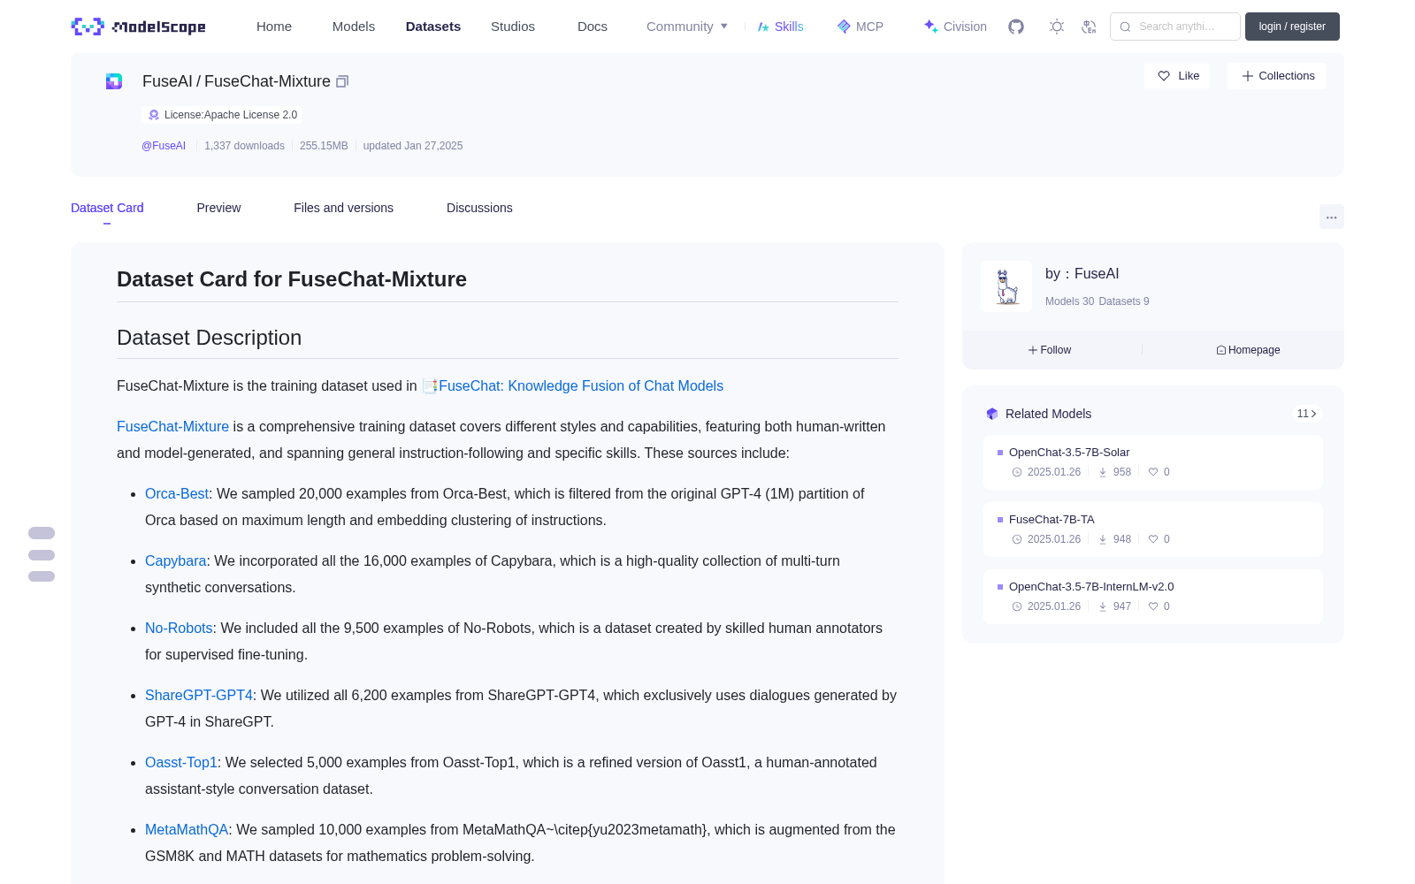The width and height of the screenshot is (1415, 884).
Task: Focus the search anything input field
Action: (1175, 27)
